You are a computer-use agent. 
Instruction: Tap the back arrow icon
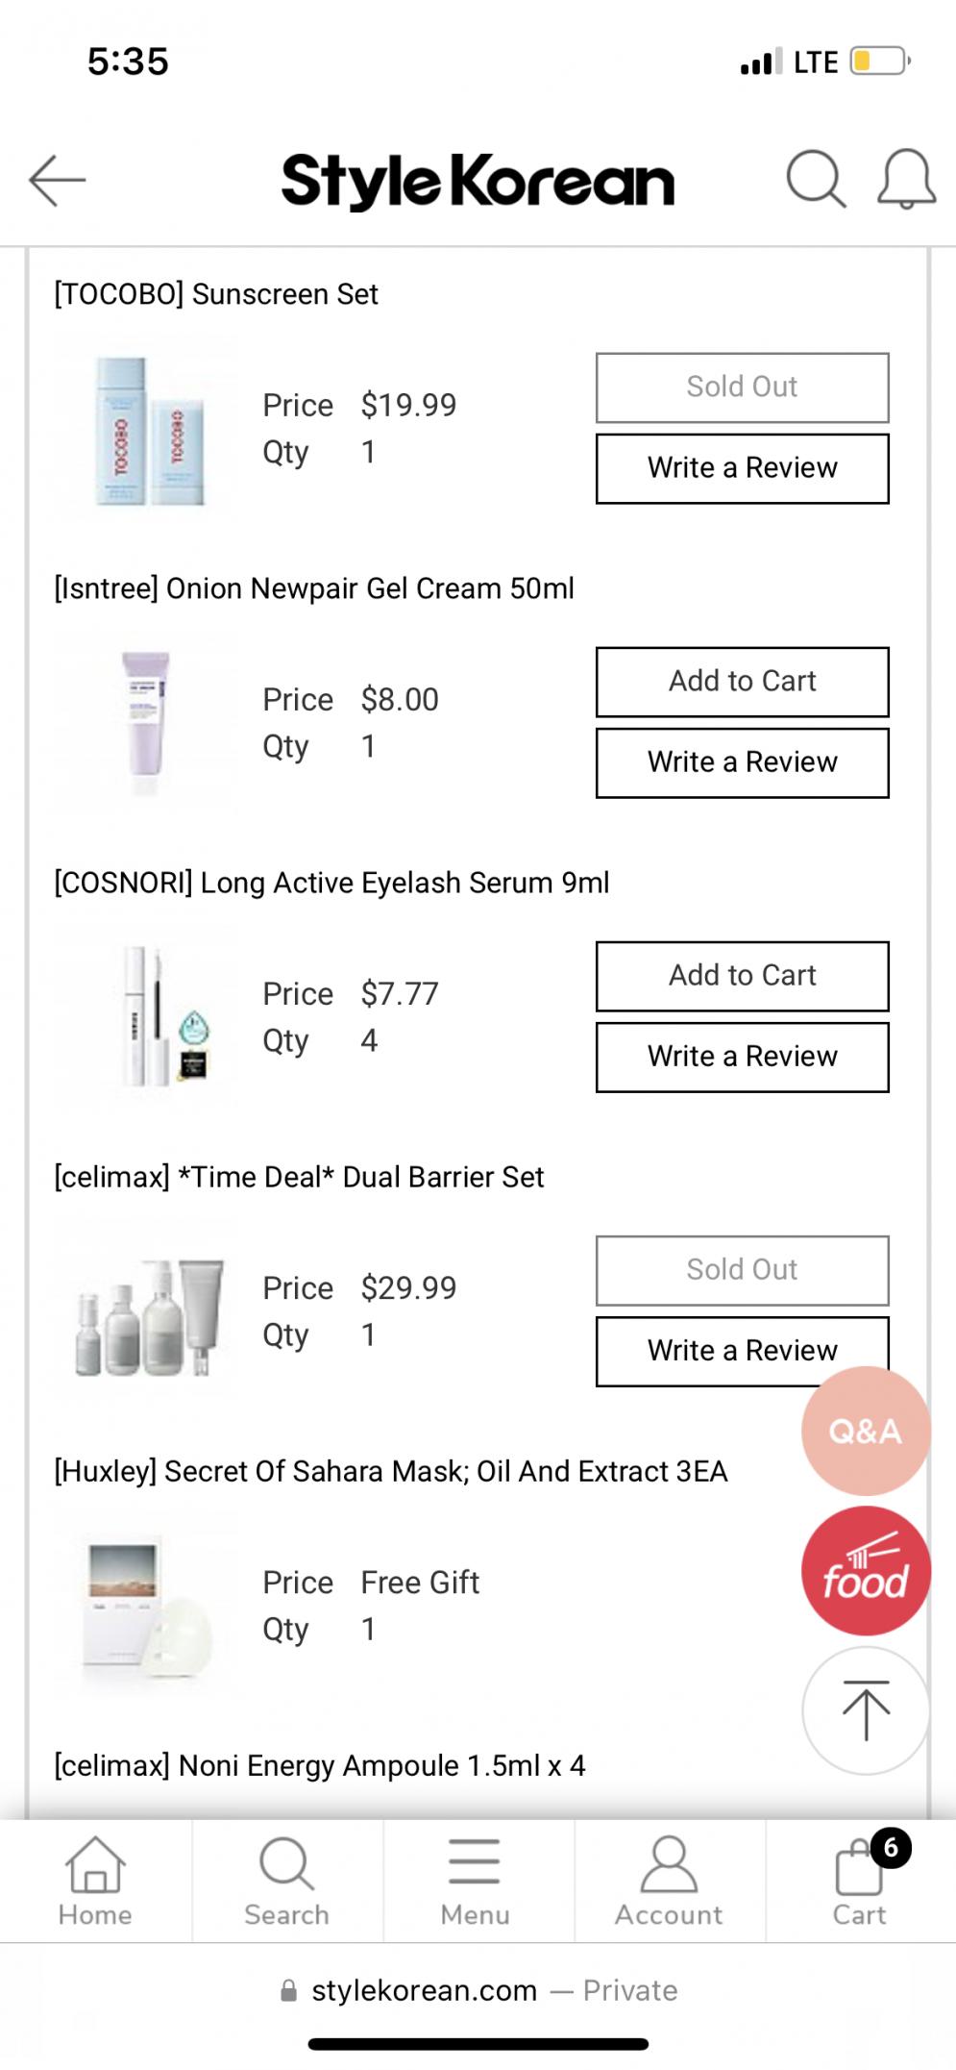coord(58,180)
